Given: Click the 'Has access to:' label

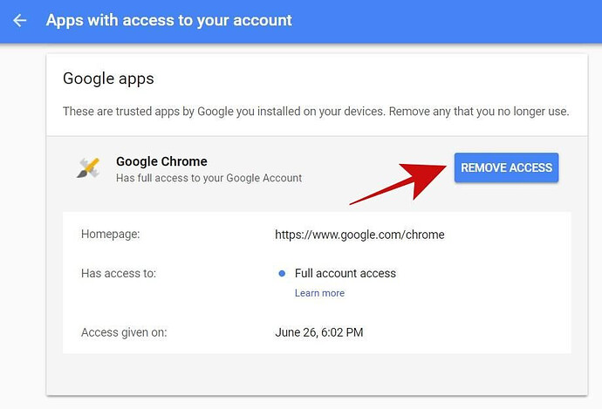Looking at the screenshot, I should [118, 274].
